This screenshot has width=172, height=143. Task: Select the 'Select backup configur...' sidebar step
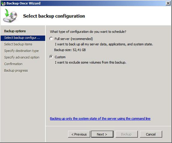(23, 38)
